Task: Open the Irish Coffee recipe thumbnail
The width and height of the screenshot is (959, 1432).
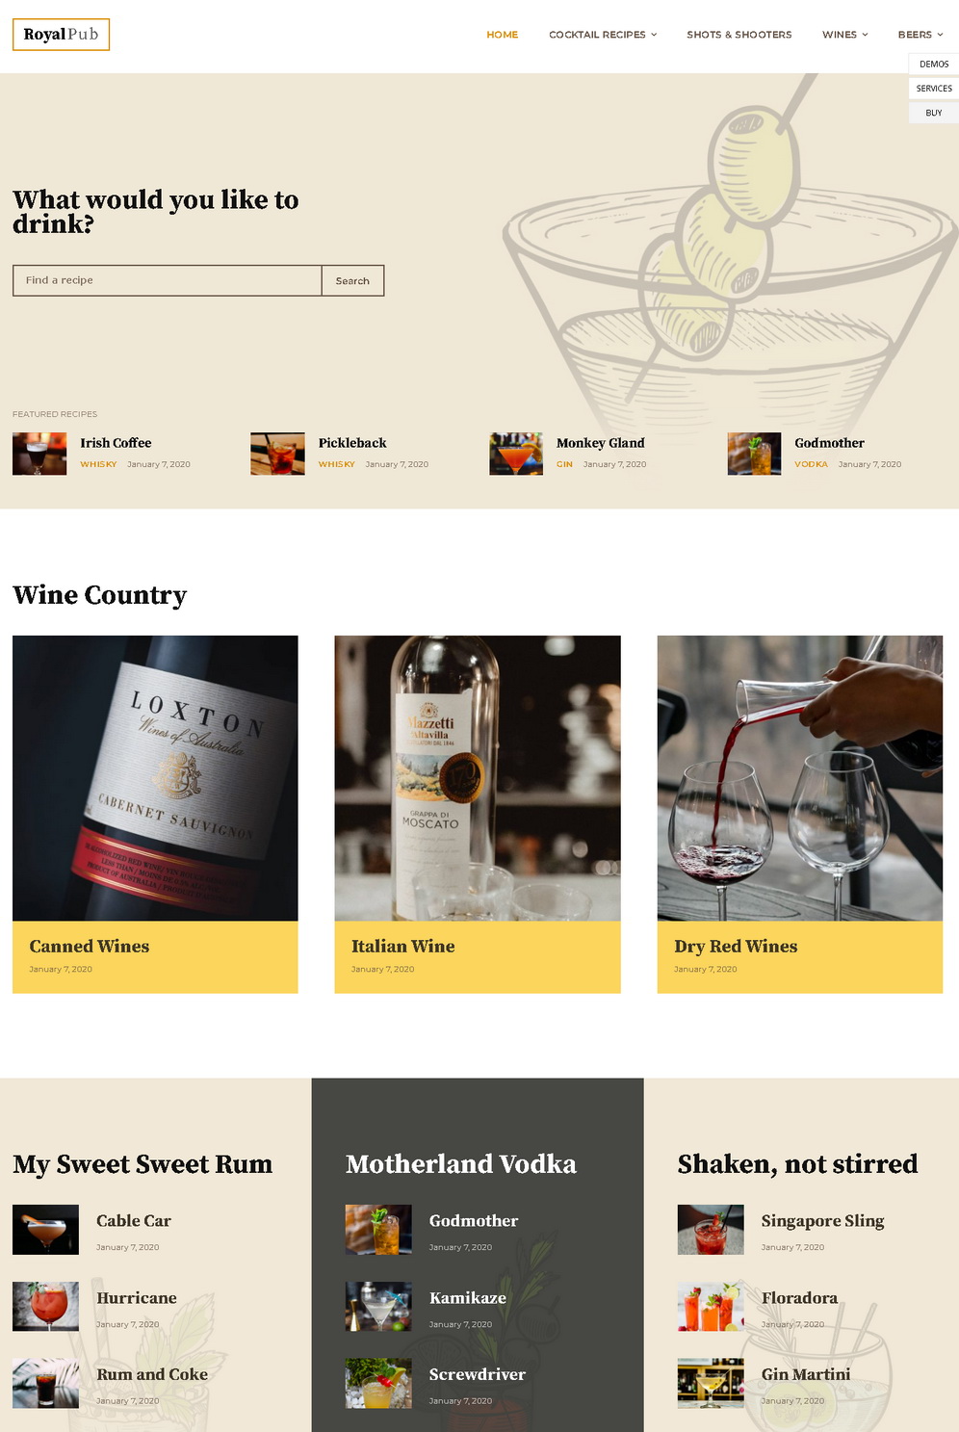Action: coord(39,454)
